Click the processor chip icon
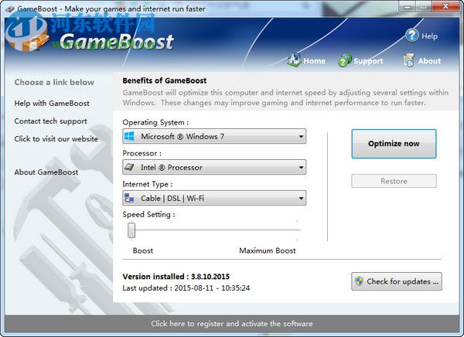Viewport: 464px width, 337px height. click(x=129, y=167)
